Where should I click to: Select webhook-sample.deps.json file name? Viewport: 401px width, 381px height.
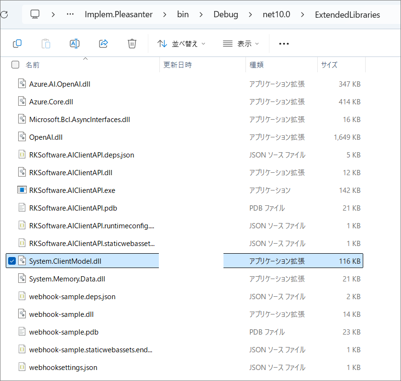tap(72, 297)
